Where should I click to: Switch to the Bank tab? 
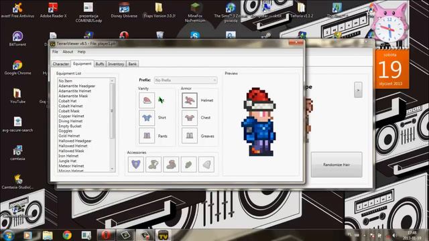tap(133, 64)
